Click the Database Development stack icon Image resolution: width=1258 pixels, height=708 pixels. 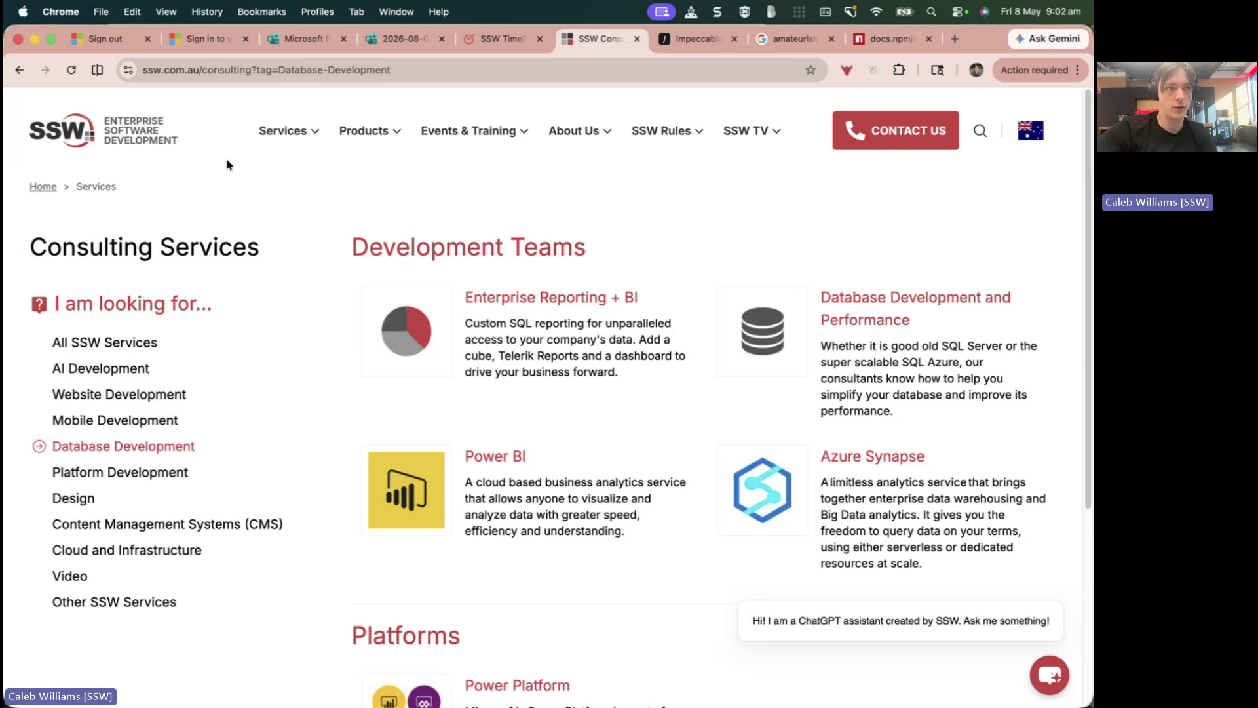point(762,331)
